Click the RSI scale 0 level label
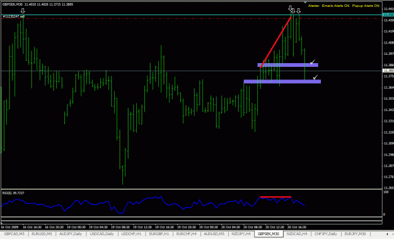Viewport: 394px width, 239px height. pyautogui.click(x=384, y=214)
